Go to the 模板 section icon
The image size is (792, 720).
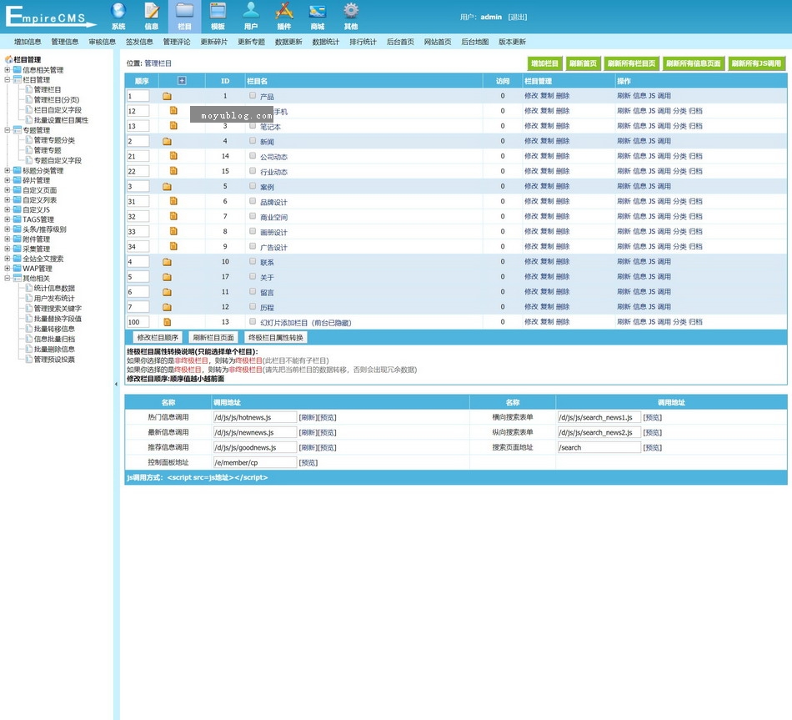(x=218, y=16)
